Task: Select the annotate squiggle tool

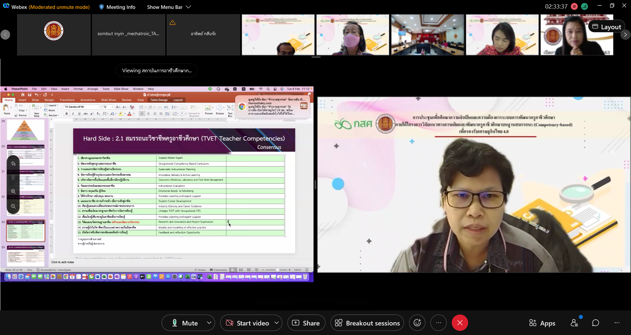Action: pos(13,163)
